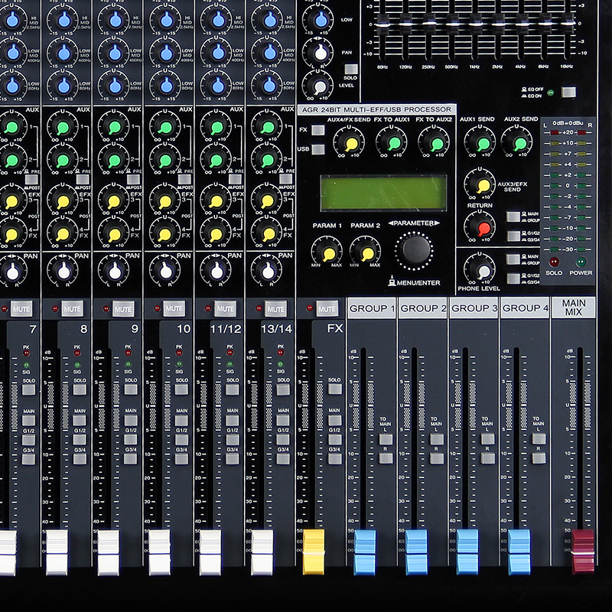The width and height of the screenshot is (612, 612).
Task: Click the AUX1 SEND green knob
Action: [481, 143]
